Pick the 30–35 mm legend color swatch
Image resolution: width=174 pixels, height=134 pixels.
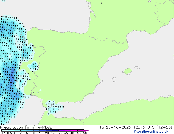[62, 130]
